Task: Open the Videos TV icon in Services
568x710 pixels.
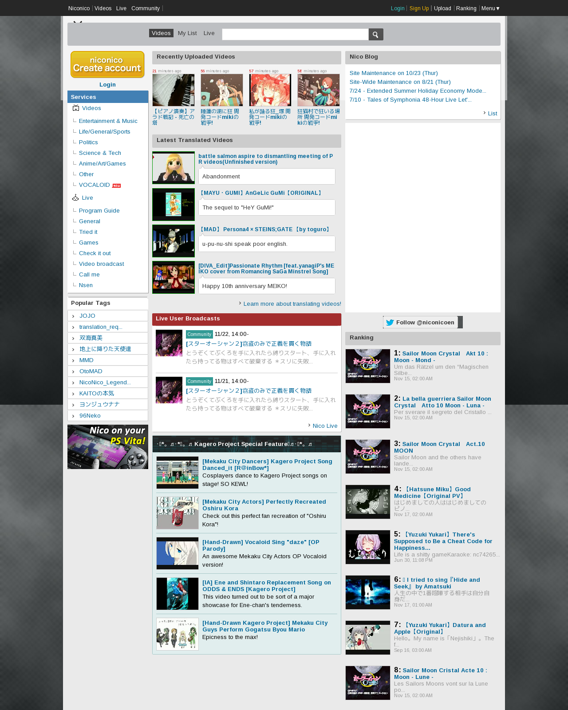Action: [x=76, y=108]
